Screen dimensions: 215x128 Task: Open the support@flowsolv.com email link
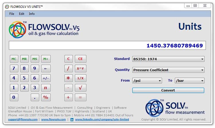coord(23,119)
